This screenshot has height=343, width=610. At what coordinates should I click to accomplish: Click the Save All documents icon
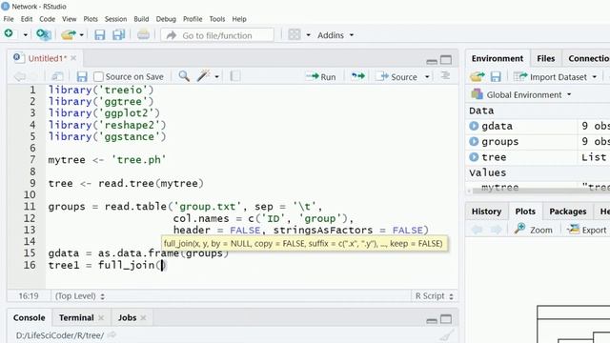pos(118,35)
